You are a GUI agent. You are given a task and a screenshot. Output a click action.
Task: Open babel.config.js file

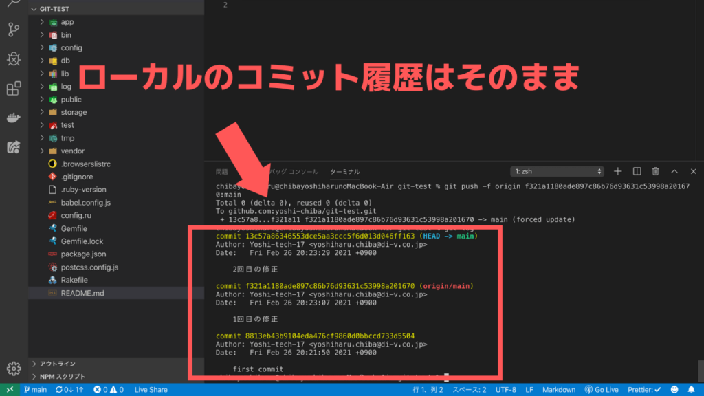tap(115, 203)
